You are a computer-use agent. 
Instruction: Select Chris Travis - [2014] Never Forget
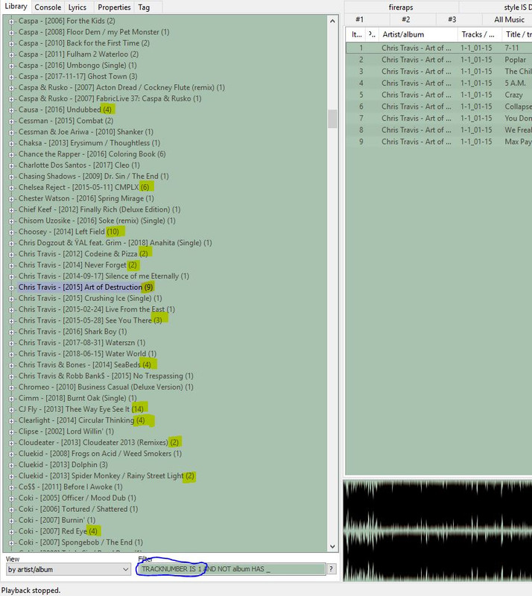click(77, 265)
